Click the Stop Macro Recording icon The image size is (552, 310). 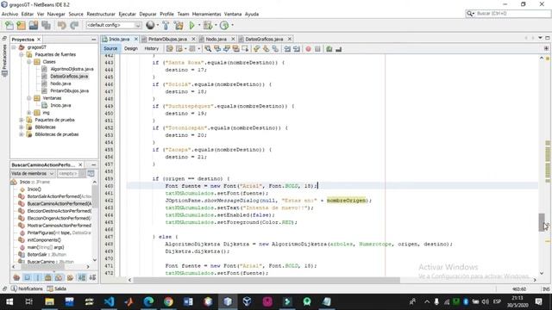317,49
